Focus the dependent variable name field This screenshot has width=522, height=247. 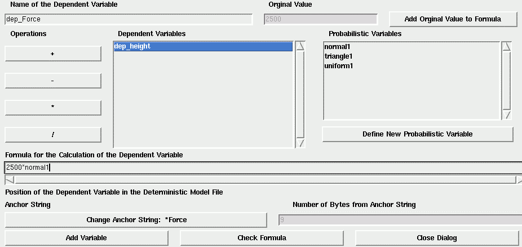[129, 19]
